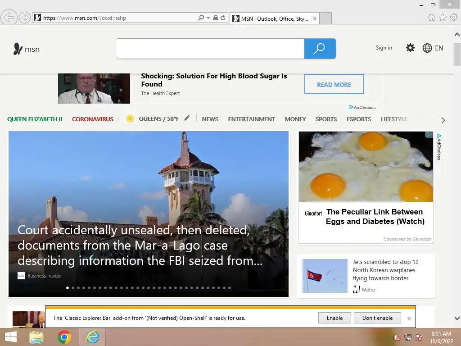Open MSN settings gear icon
Viewport: 461px width, 346px height.
pyautogui.click(x=410, y=48)
